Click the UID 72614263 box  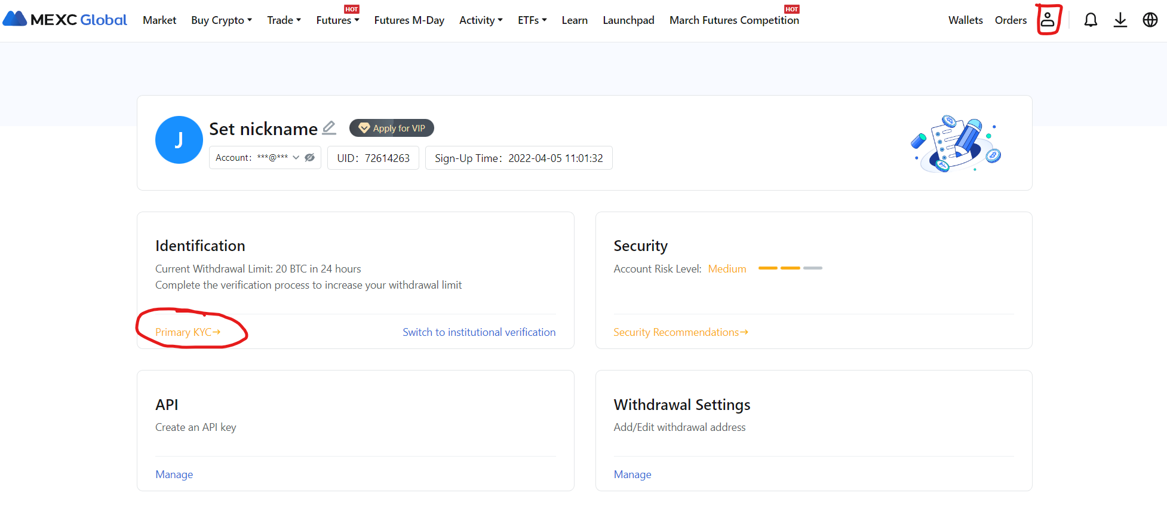pyautogui.click(x=373, y=158)
